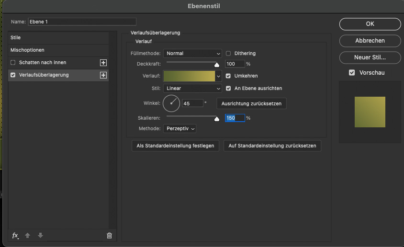404x247 pixels.
Task: Click the Name field Ebene 1
Action: coord(82,22)
